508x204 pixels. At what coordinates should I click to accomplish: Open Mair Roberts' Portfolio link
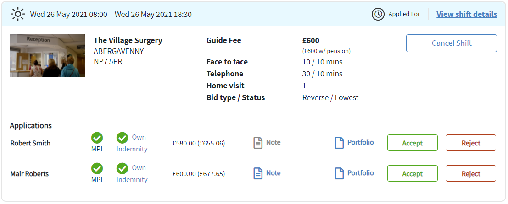[361, 173]
